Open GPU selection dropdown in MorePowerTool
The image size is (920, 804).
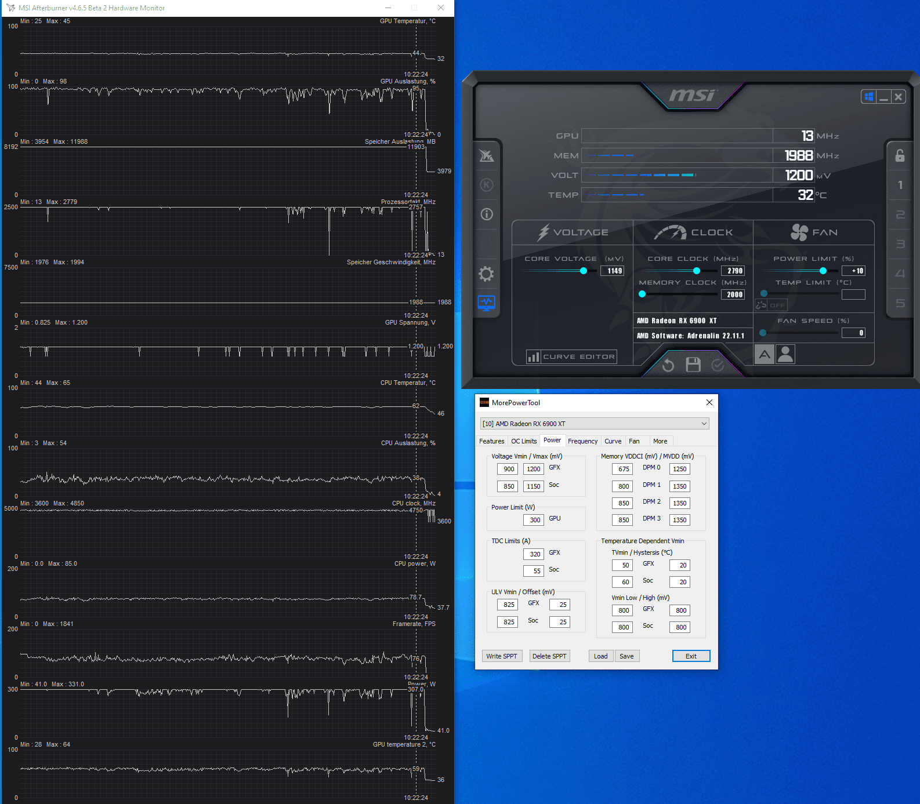pos(595,424)
